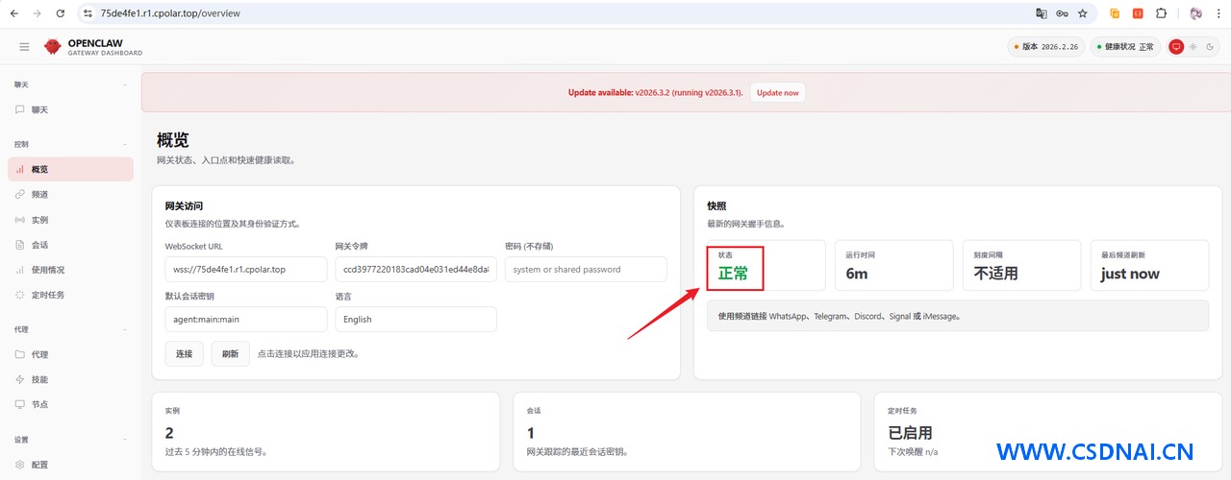Viewport: 1231px width, 480px height.
Task: Click the 实例 count value 2
Action: 169,433
